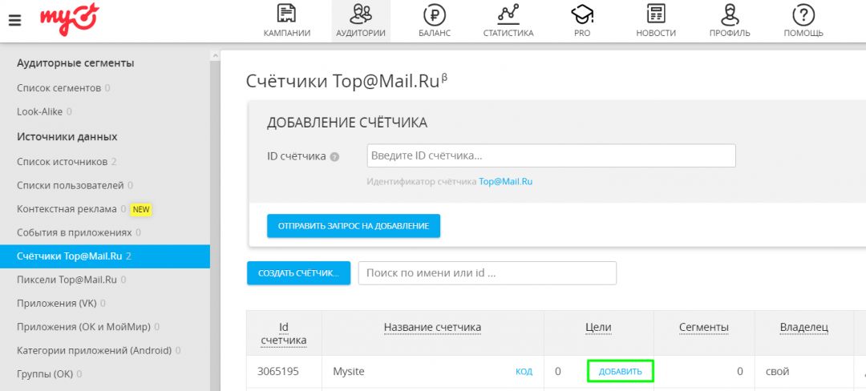Click the help icon beside ID счётчика

334,156
